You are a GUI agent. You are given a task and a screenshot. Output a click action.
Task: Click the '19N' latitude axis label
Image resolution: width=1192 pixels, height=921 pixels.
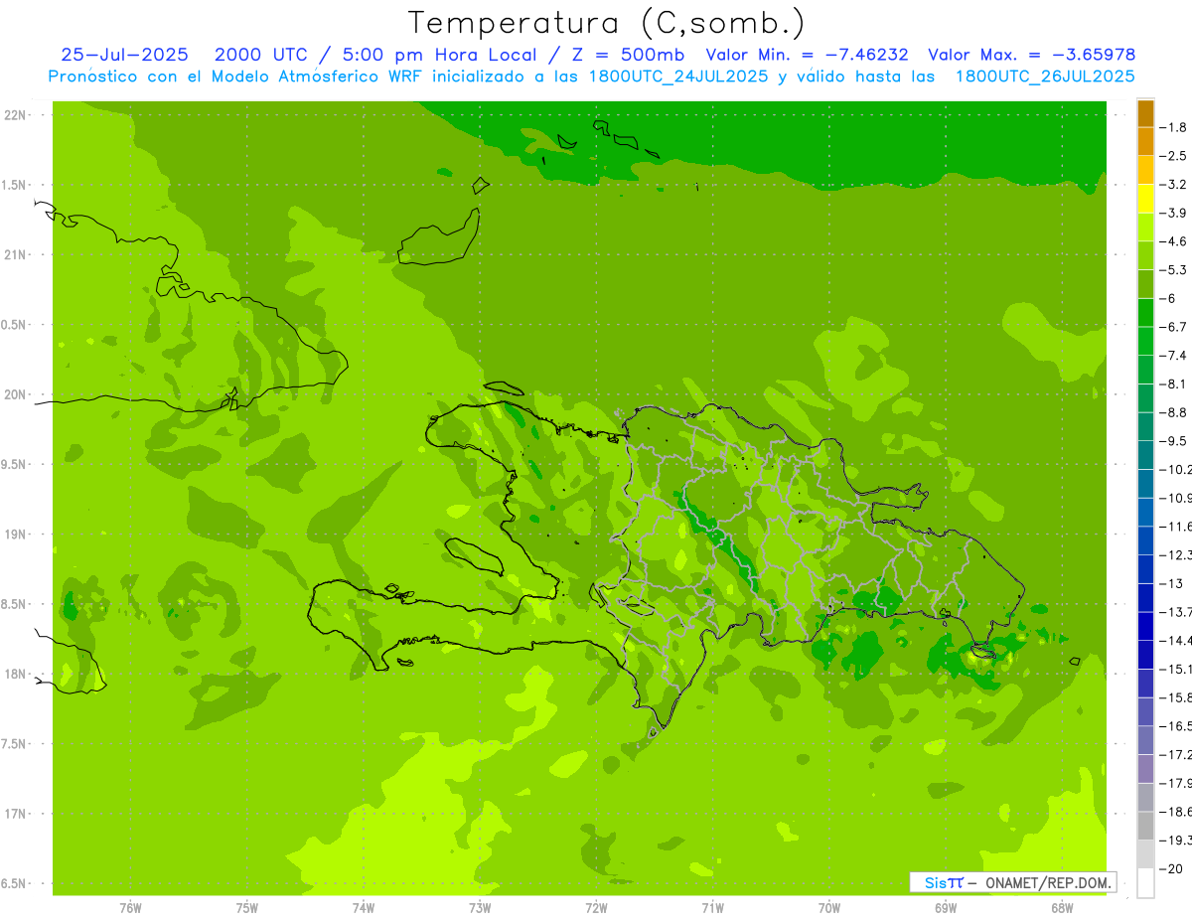[x=17, y=535]
